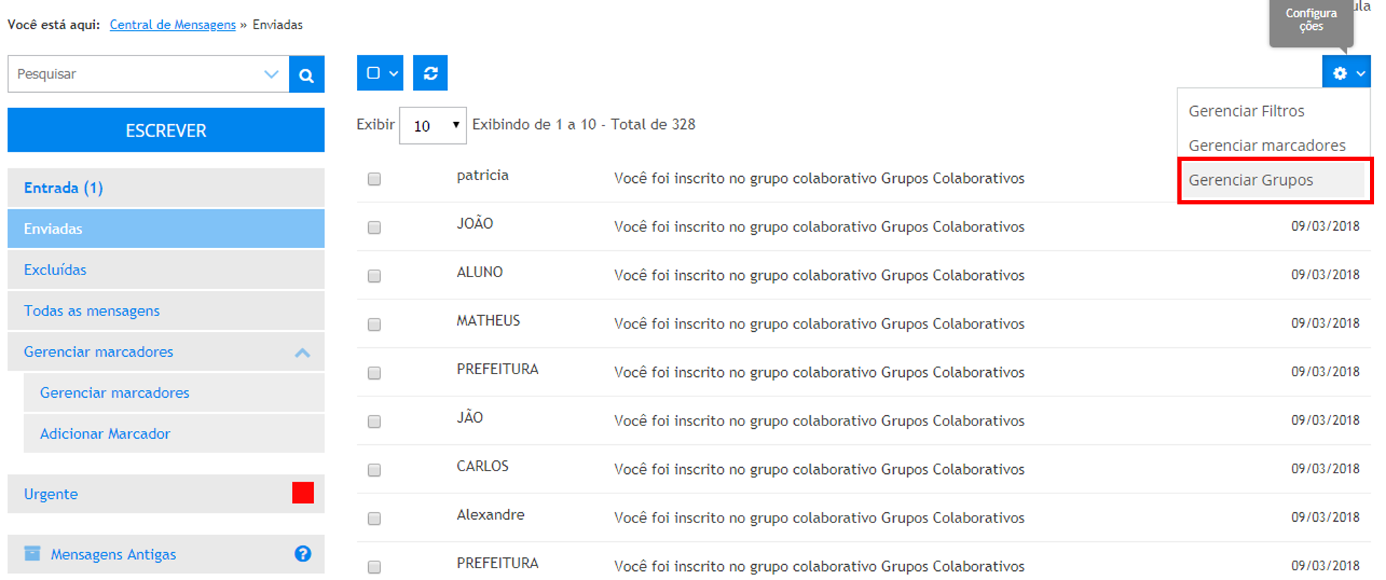Choose Gerenciar Grupos from settings menu
Screen dimensions: 1386x580
[x=1250, y=180]
